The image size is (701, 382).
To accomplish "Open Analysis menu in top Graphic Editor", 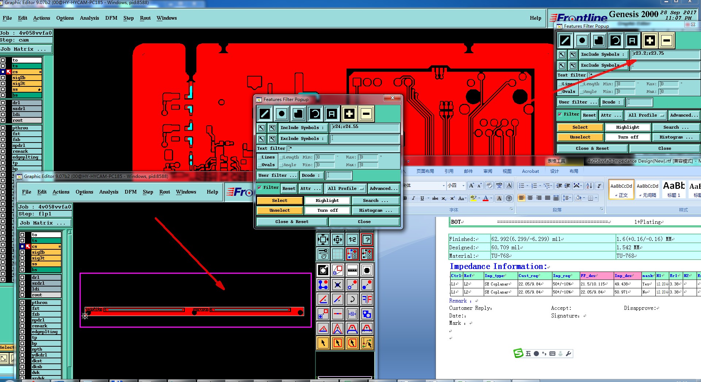I will pos(89,18).
